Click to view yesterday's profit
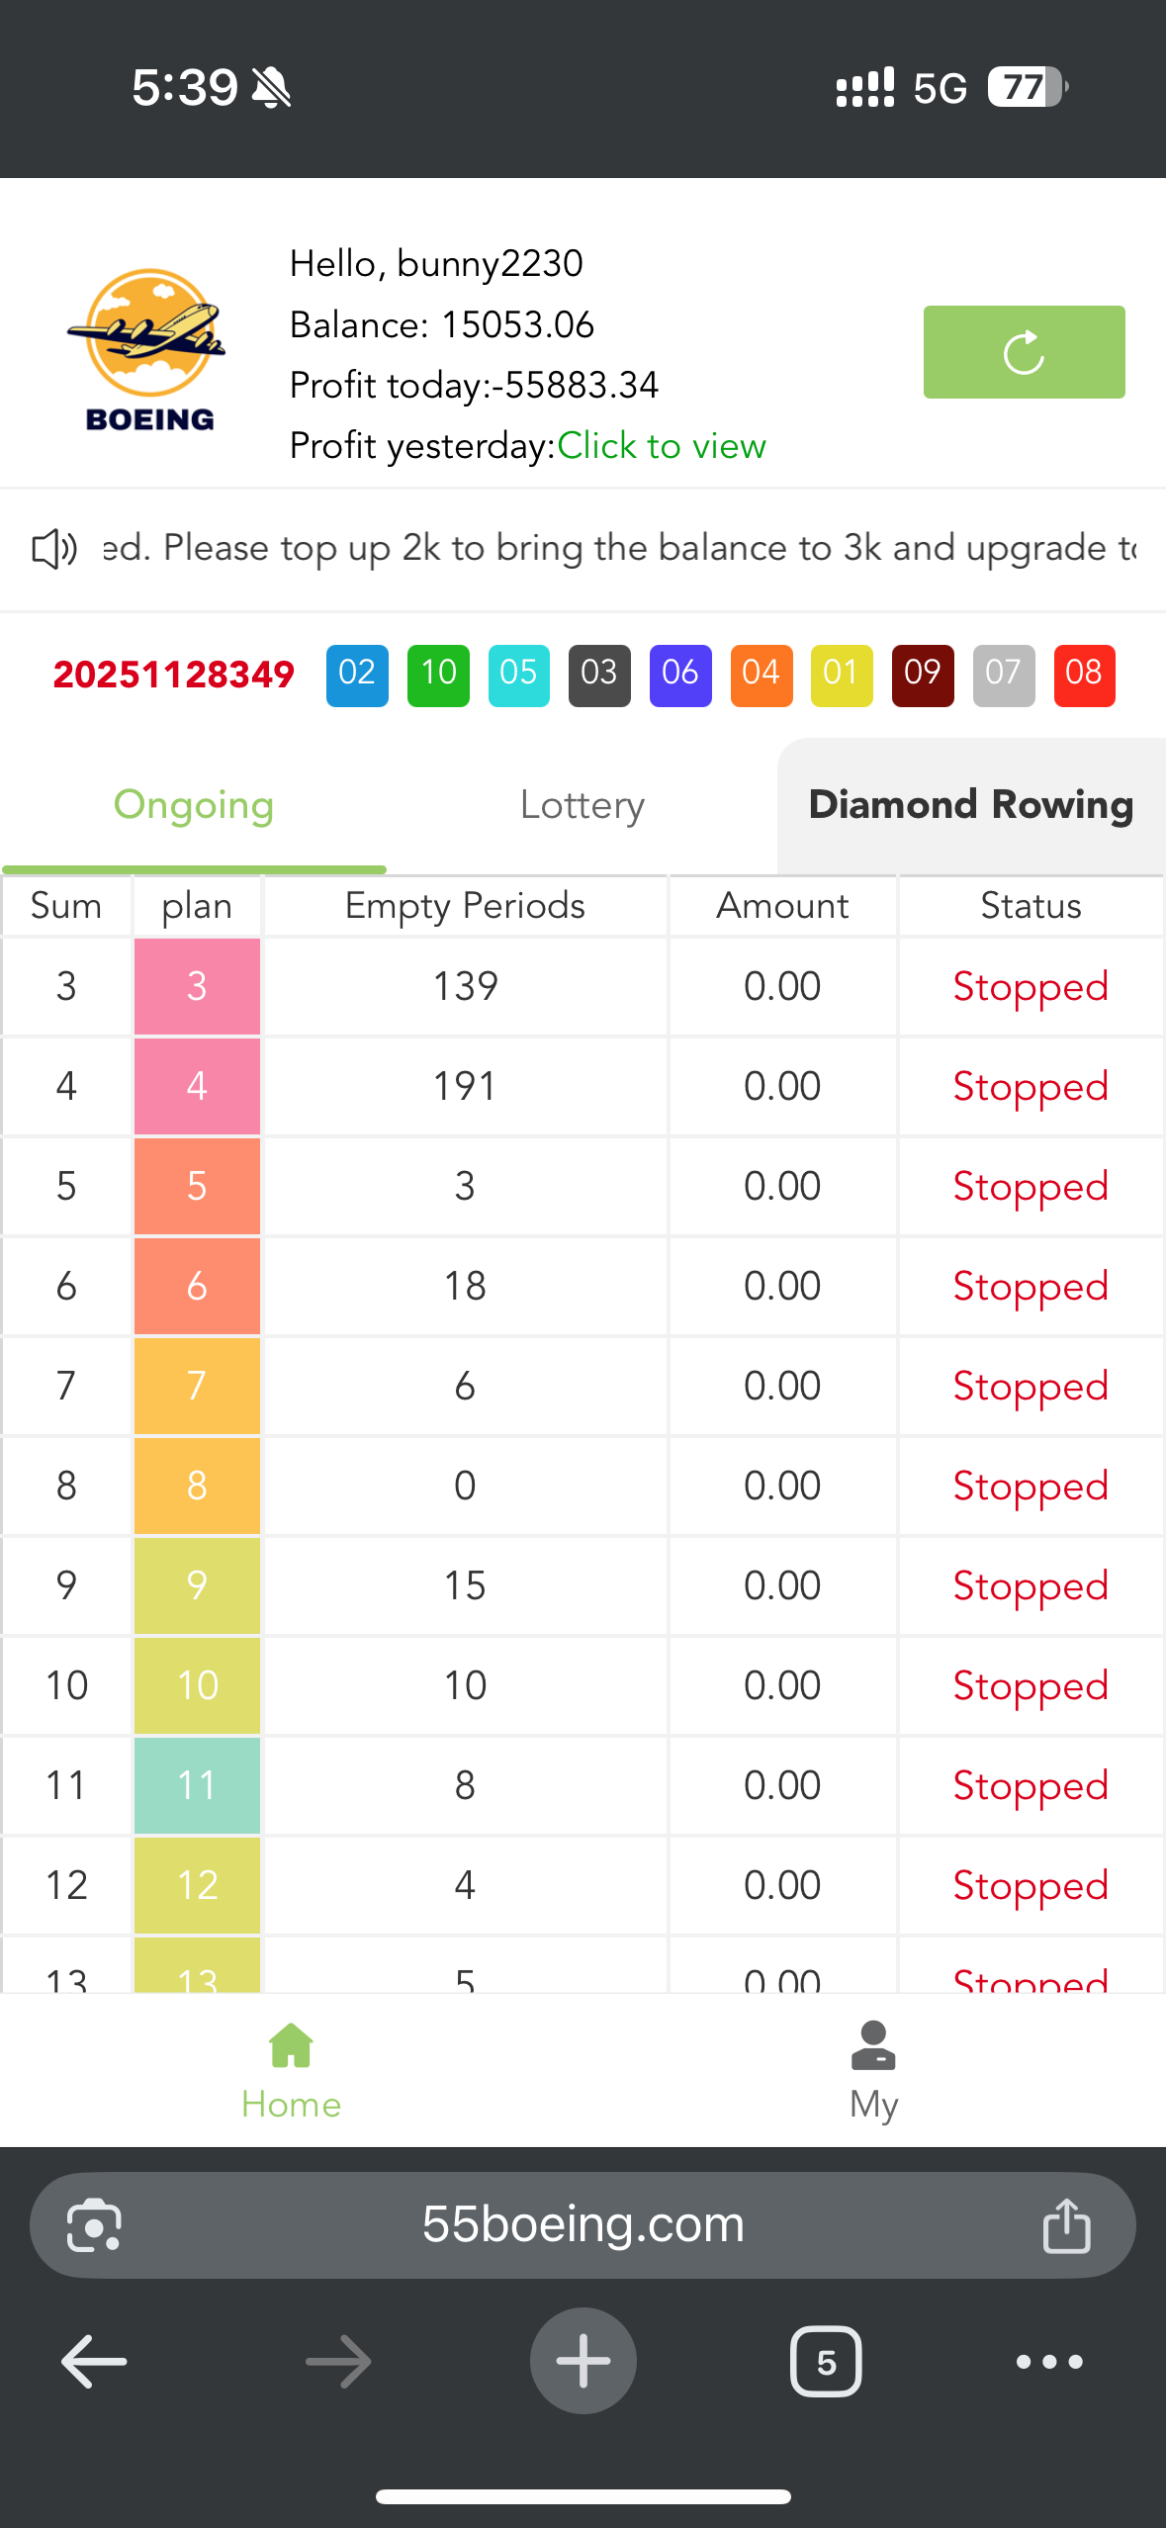This screenshot has height=2528, width=1166. (x=662, y=446)
